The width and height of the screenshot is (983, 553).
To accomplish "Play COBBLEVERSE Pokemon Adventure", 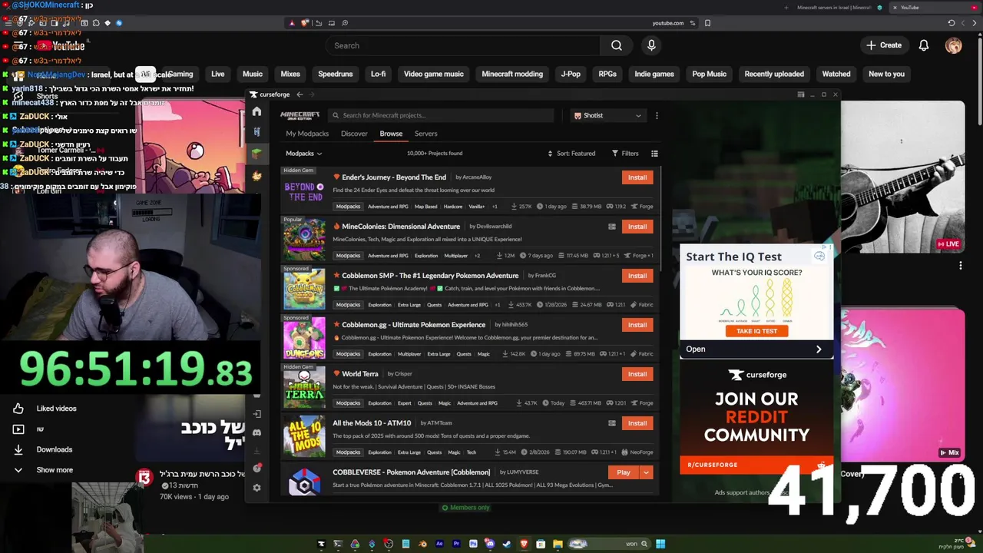I will [x=624, y=472].
